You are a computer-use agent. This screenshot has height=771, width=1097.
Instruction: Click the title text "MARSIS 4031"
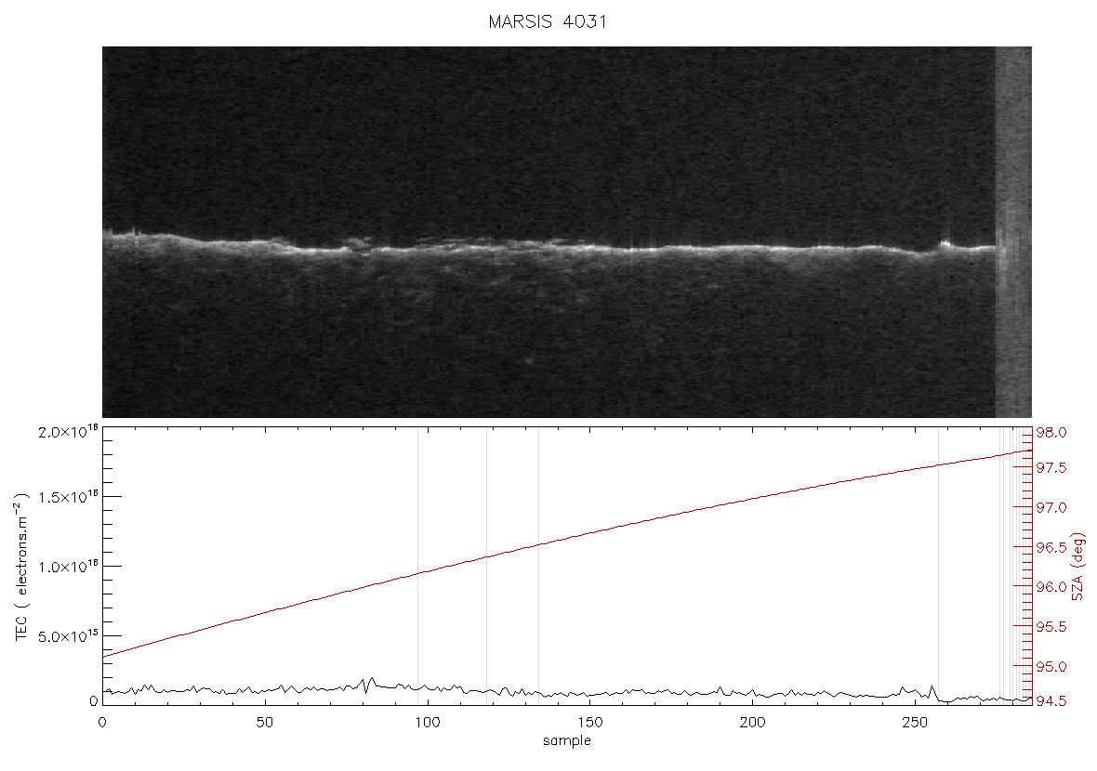tap(547, 21)
